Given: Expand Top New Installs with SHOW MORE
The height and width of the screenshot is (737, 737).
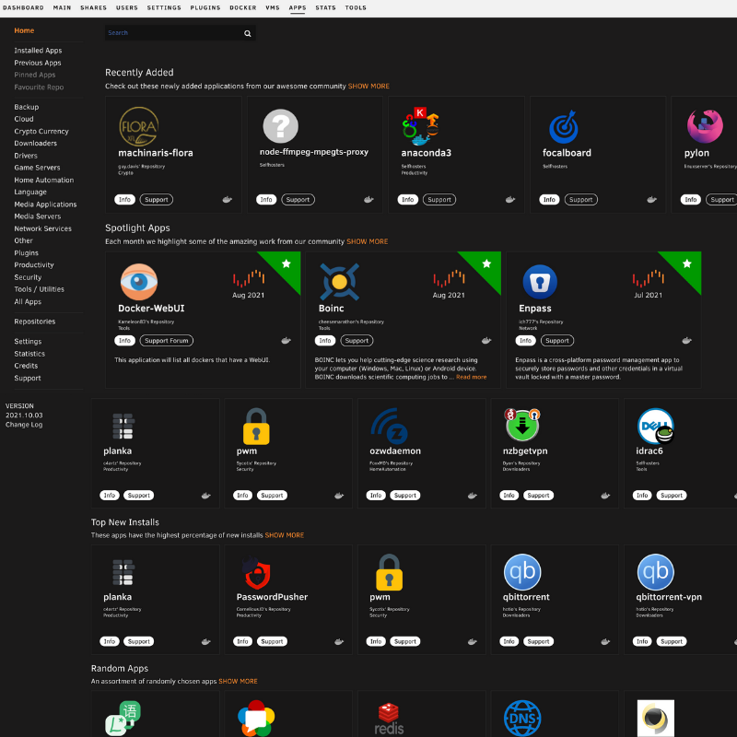Looking at the screenshot, I should pos(285,535).
